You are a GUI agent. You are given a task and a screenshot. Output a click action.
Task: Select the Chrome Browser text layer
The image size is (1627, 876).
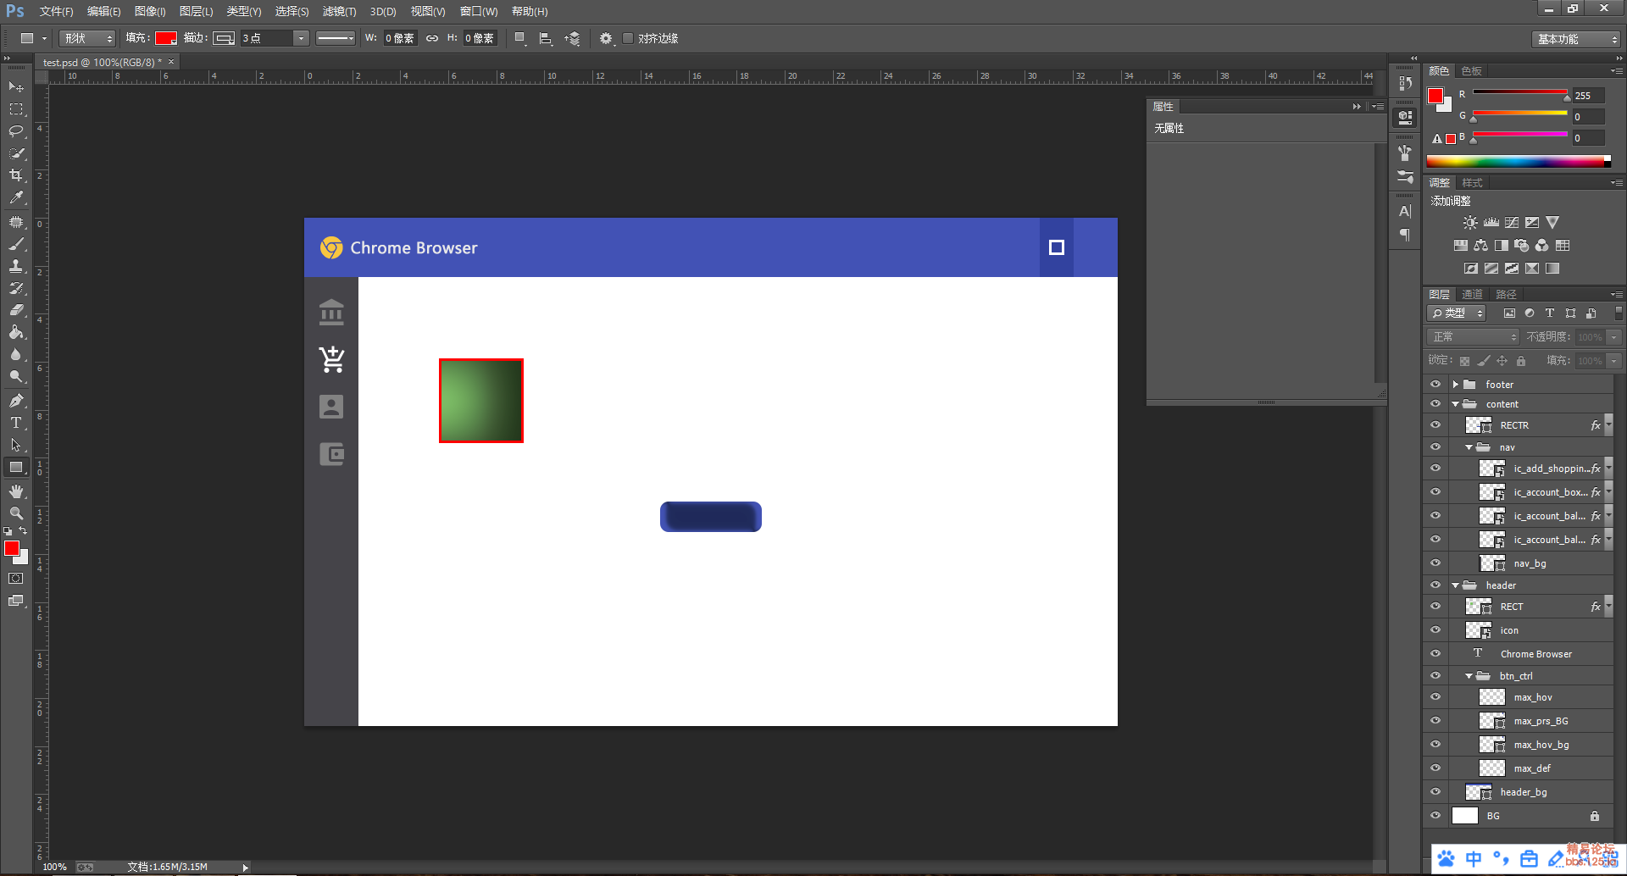click(1535, 654)
